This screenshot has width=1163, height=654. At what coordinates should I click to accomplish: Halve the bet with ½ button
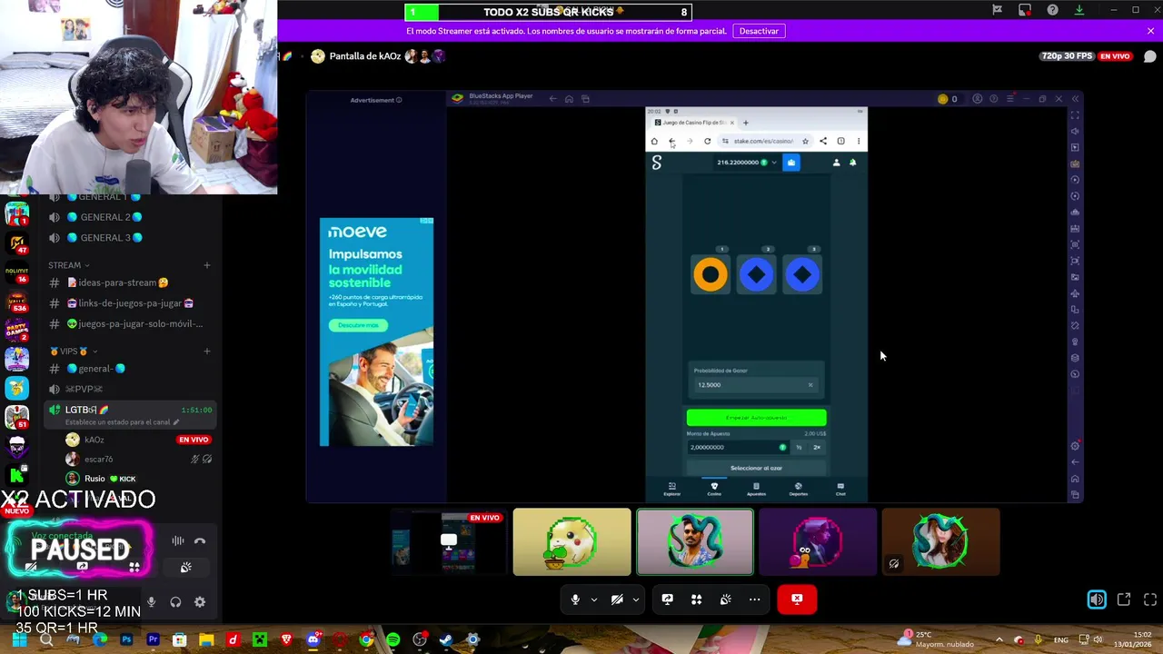(x=799, y=447)
